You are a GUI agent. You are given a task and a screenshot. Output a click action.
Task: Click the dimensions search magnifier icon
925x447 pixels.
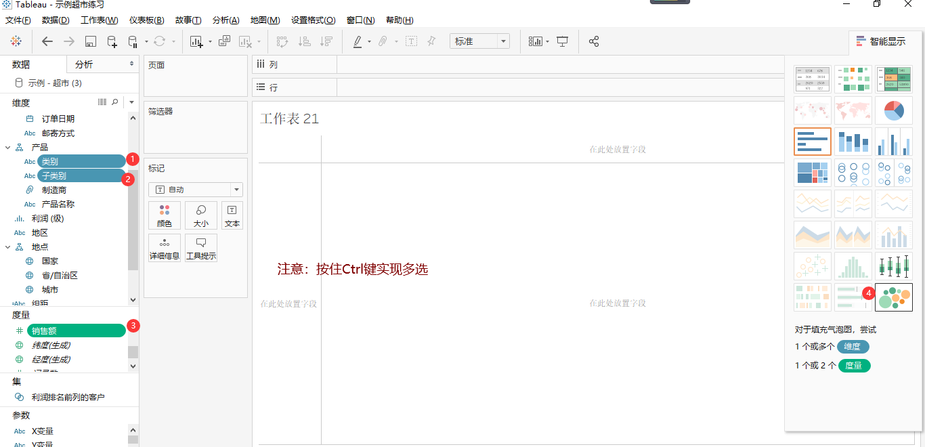click(x=115, y=102)
